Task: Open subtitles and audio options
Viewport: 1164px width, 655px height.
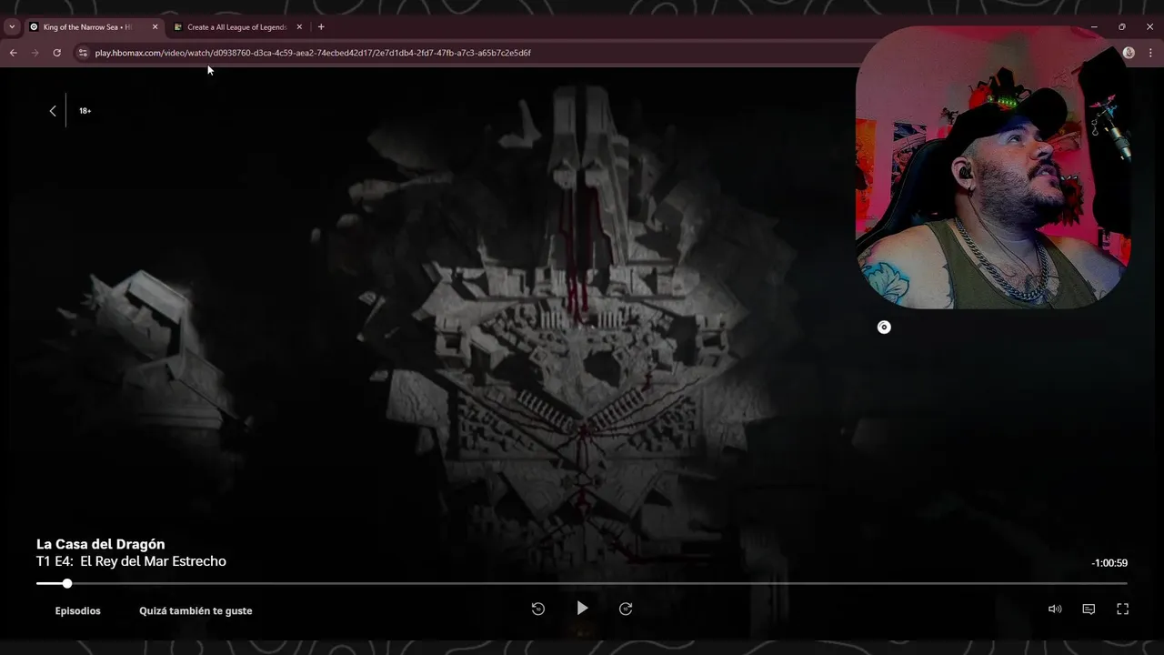Action: pos(1089,610)
